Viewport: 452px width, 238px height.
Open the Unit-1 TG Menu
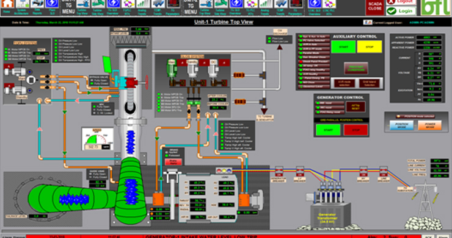pyautogui.click(x=68, y=7)
